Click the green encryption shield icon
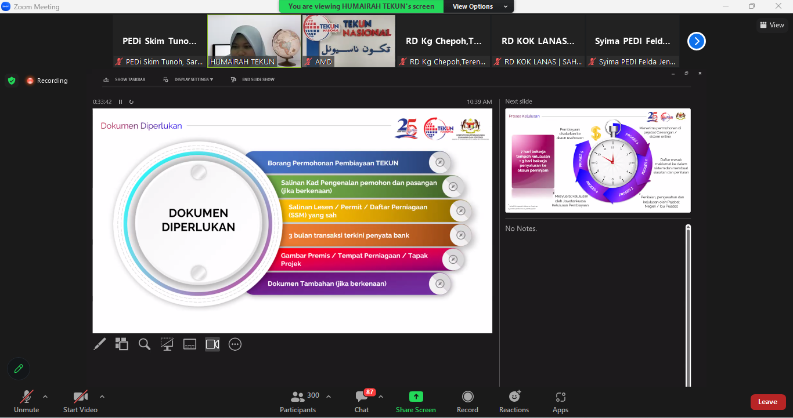Image resolution: width=793 pixels, height=418 pixels. pyautogui.click(x=12, y=81)
